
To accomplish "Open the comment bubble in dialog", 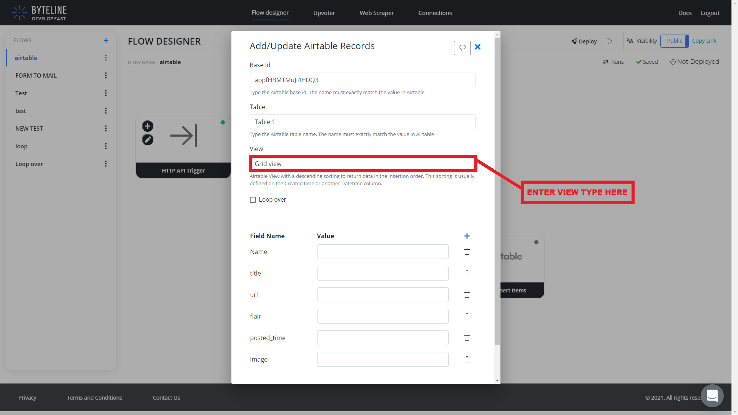I will (462, 48).
